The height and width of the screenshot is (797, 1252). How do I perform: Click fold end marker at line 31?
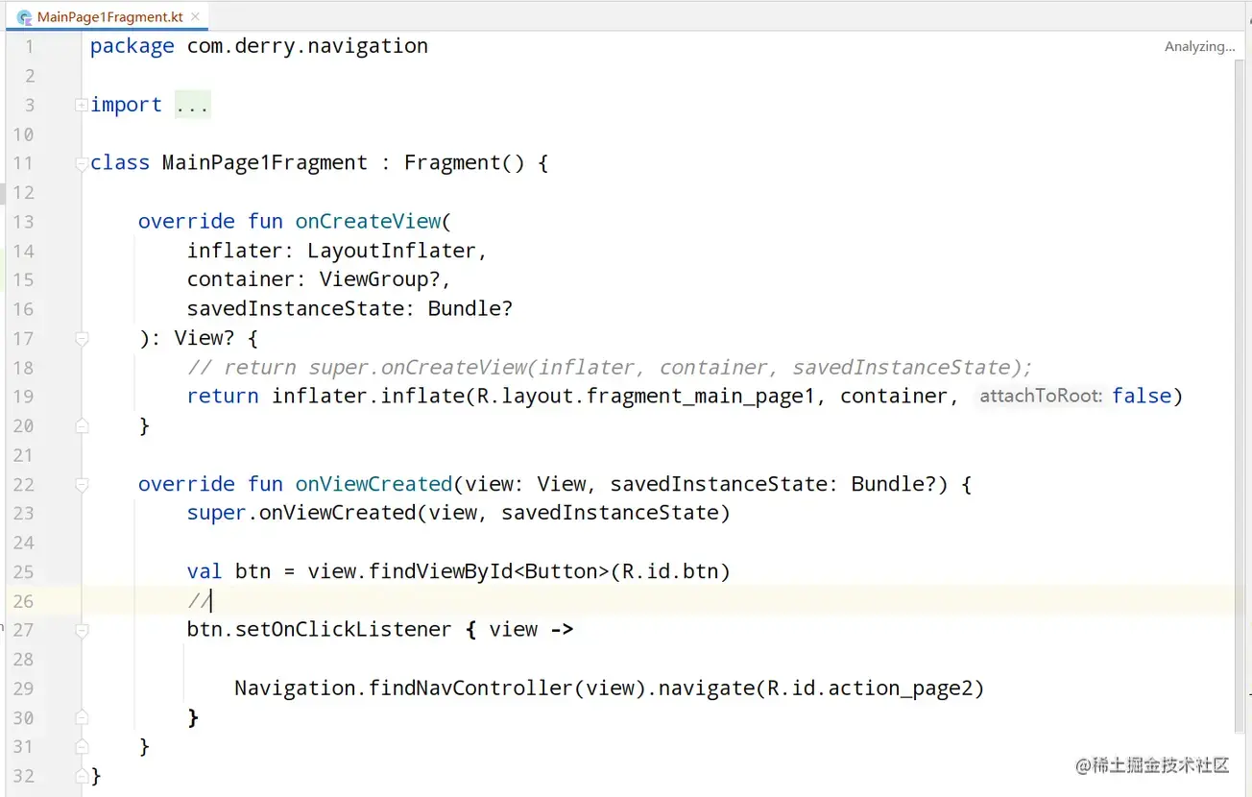(81, 746)
